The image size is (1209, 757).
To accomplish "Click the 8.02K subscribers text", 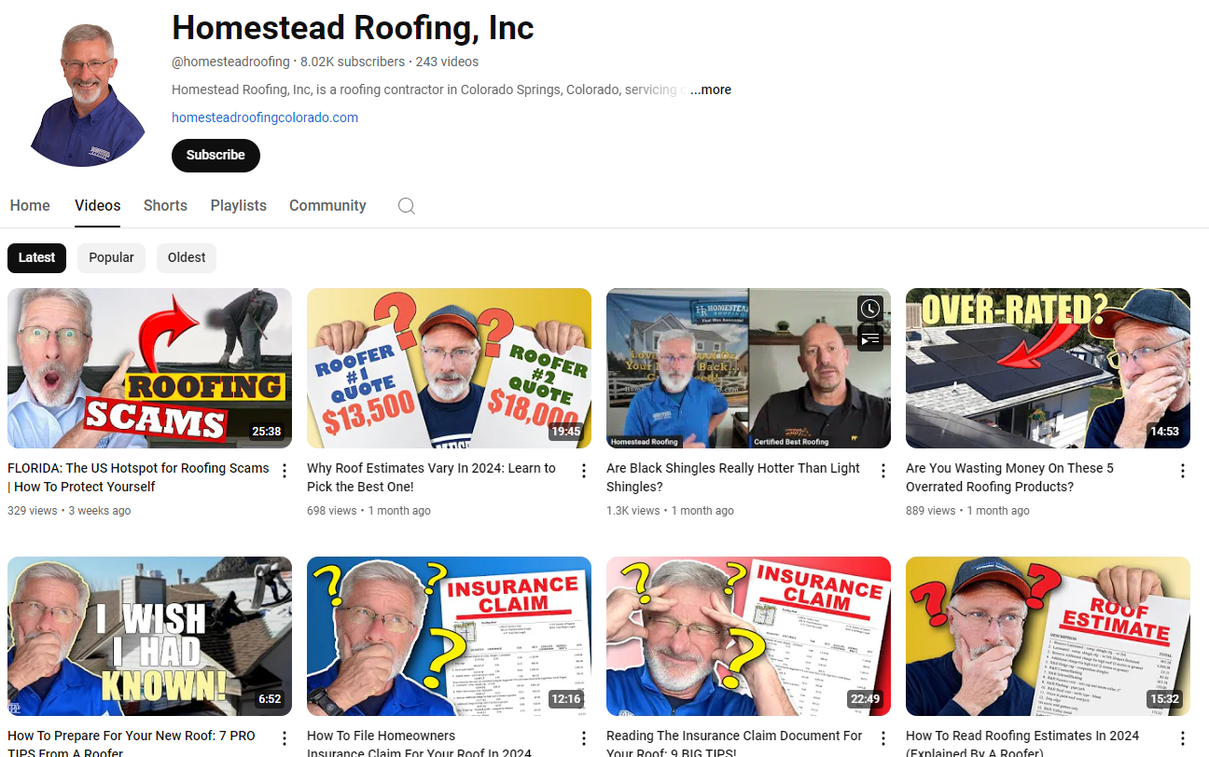I will point(353,62).
